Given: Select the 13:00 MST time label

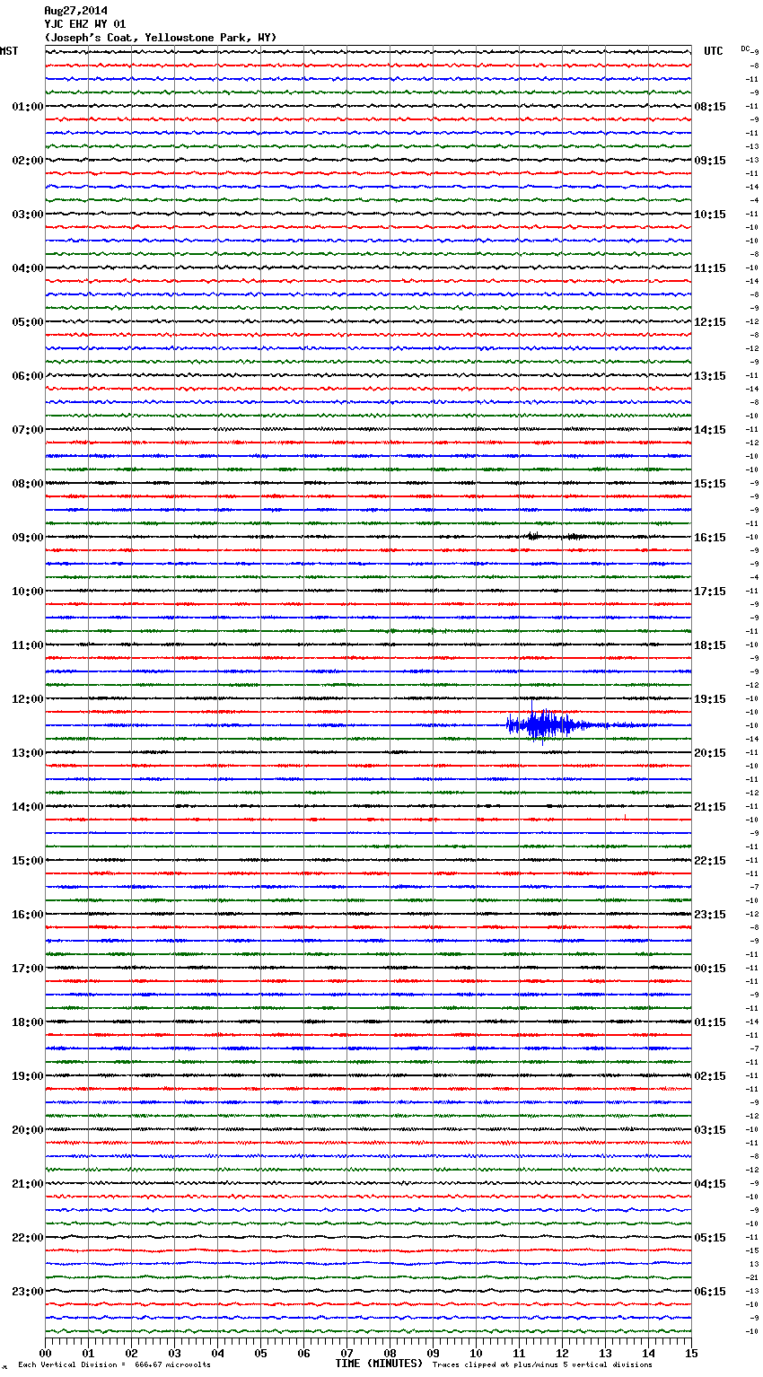Looking at the screenshot, I should (x=28, y=753).
